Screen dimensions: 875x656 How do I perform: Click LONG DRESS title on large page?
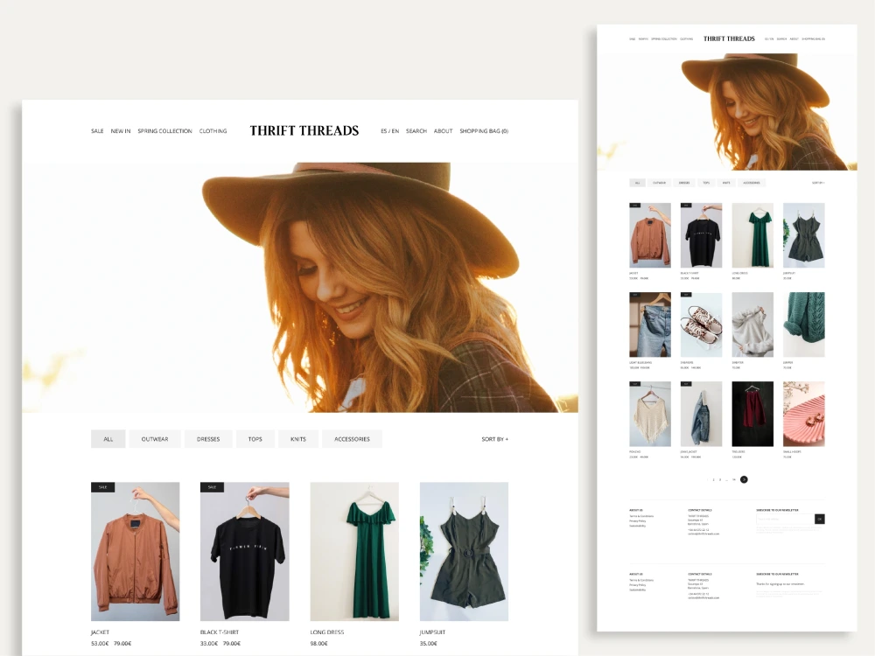coord(327,632)
